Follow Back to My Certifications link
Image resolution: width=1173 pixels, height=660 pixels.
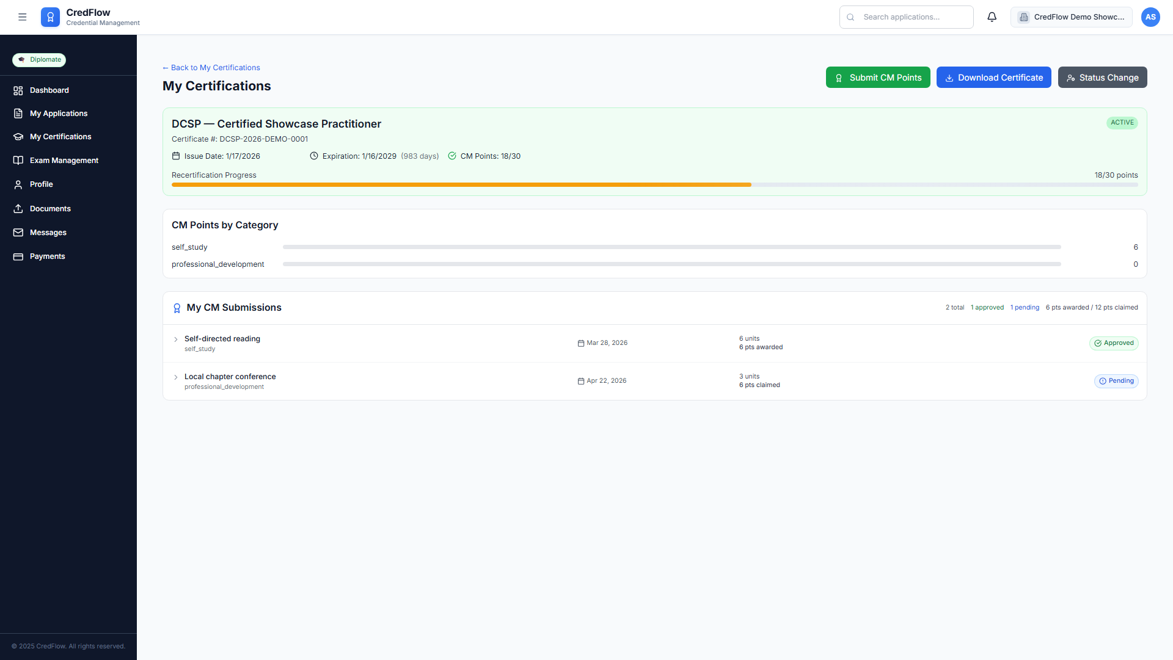(x=211, y=68)
